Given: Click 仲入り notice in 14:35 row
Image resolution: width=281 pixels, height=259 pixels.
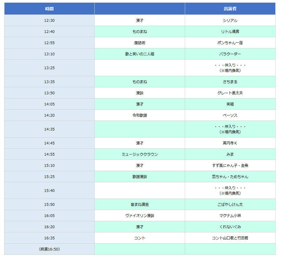Looking at the screenshot, I should [230, 129].
